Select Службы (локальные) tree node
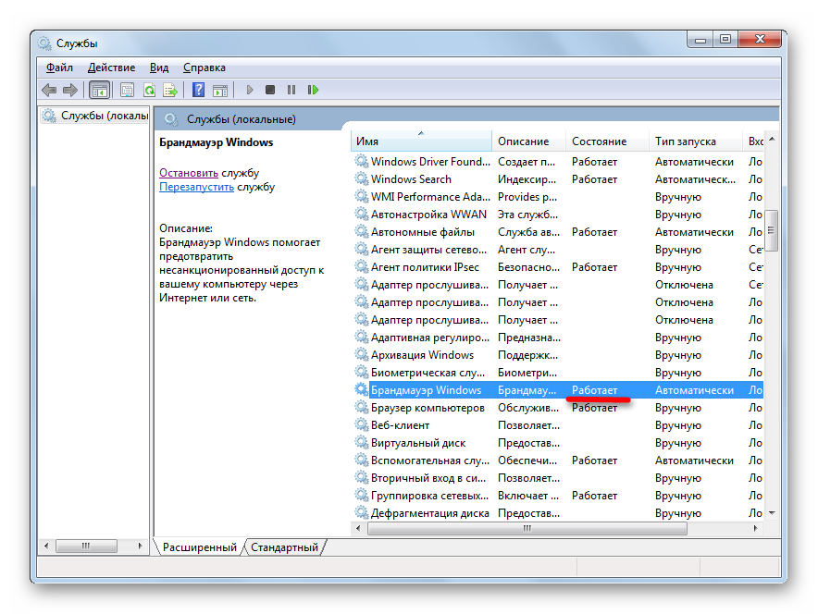 pos(104,116)
